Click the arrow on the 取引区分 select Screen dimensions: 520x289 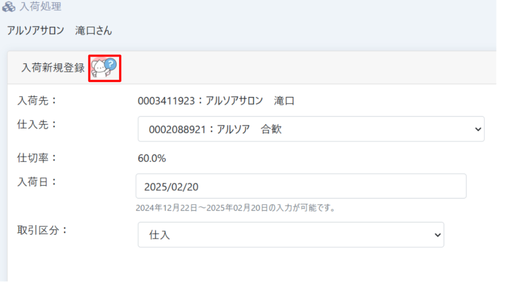(437, 235)
